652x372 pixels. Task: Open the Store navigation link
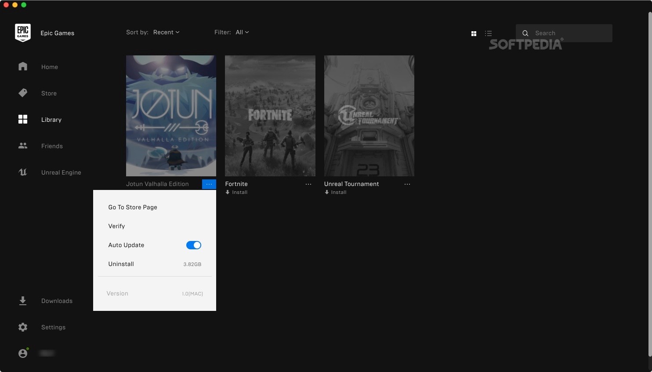click(49, 93)
